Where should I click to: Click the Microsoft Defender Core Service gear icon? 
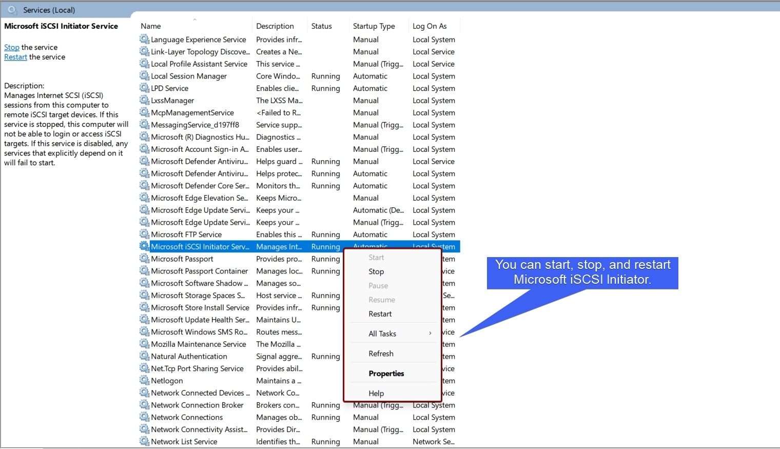pyautogui.click(x=144, y=185)
